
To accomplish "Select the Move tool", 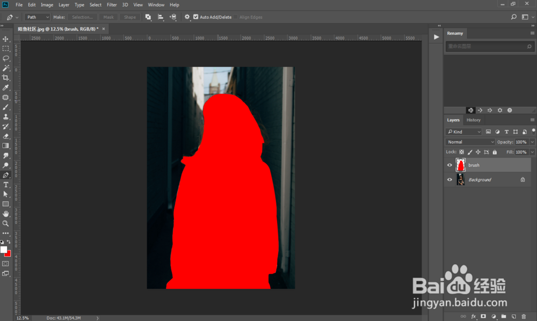I will tap(5, 39).
